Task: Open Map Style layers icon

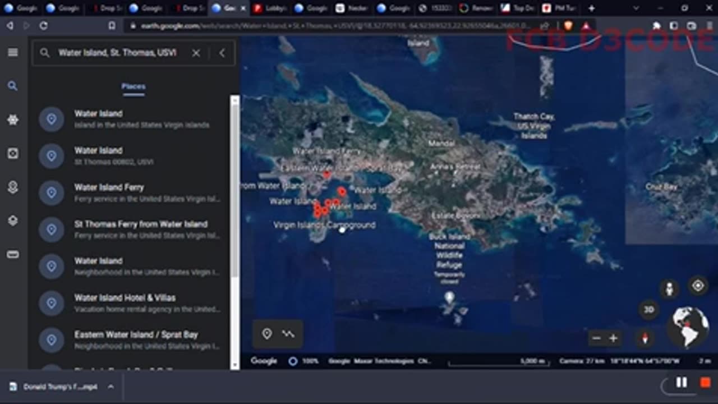Action: [13, 221]
